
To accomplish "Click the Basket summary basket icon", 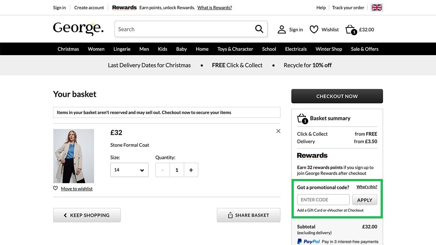I will pos(302,118).
